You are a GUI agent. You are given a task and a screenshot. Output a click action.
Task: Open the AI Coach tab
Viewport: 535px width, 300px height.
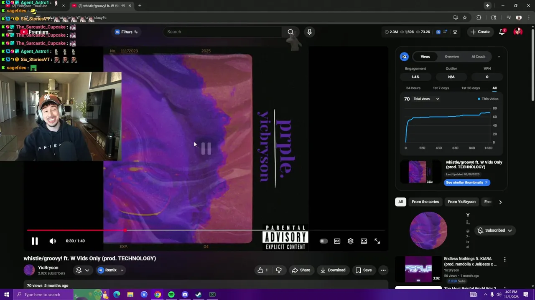click(x=479, y=57)
